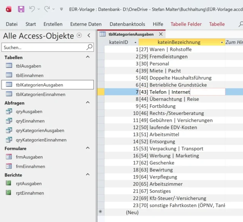
Task: Click the rptEinnahmen report icon
Action: coord(9,193)
